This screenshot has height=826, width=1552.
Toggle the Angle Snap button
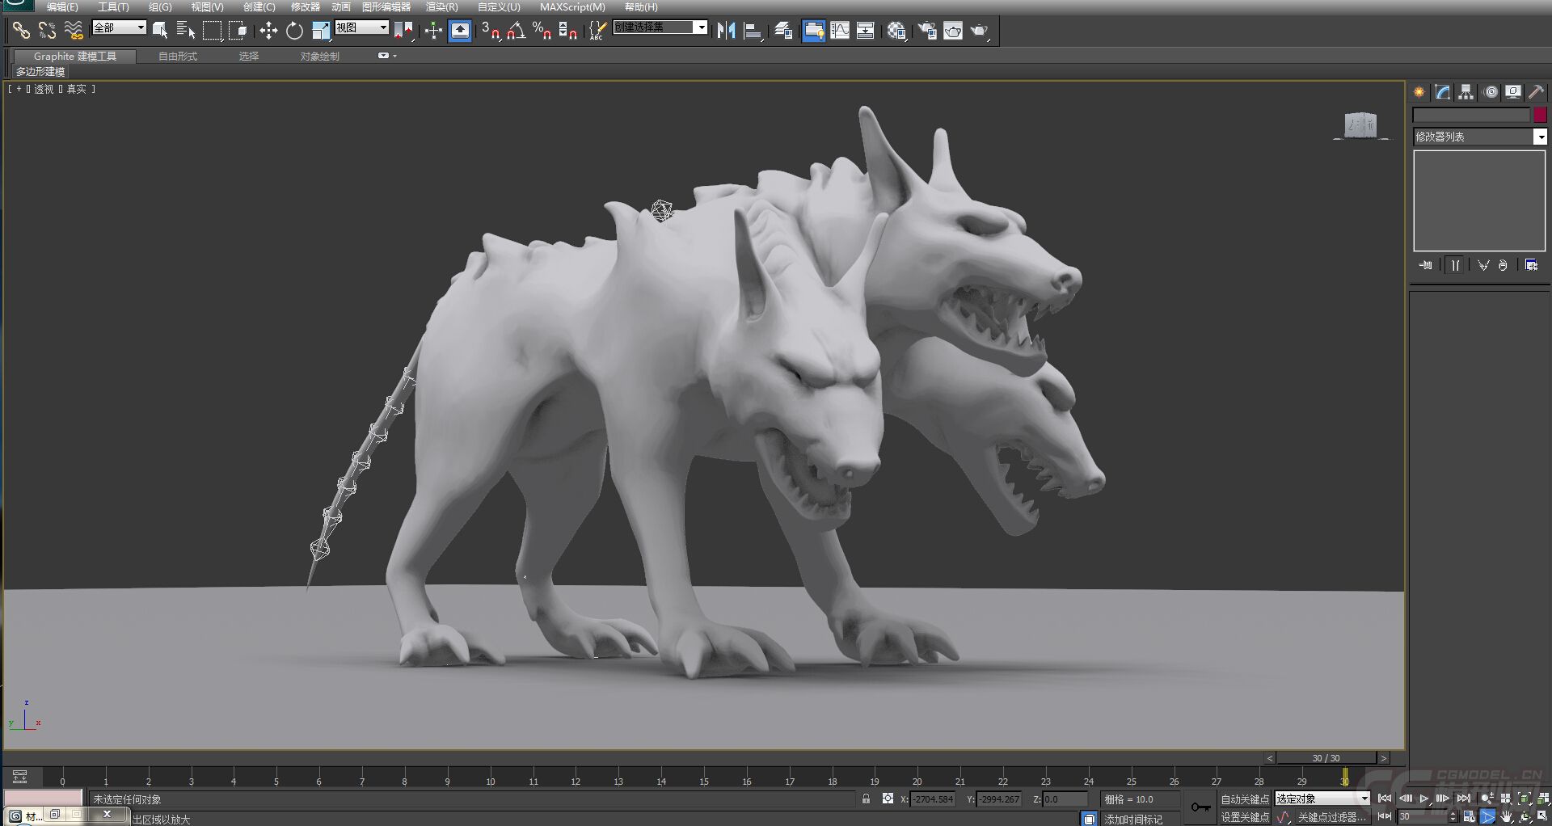click(x=517, y=31)
